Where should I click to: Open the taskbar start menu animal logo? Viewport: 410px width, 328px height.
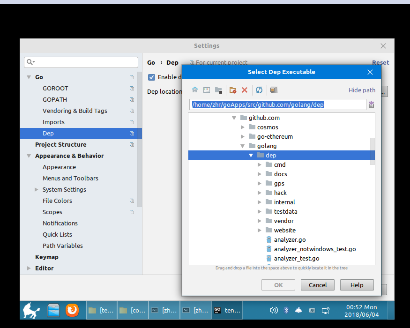click(x=31, y=311)
